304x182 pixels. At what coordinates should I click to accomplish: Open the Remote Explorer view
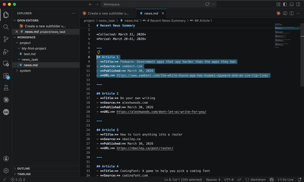point(6,64)
